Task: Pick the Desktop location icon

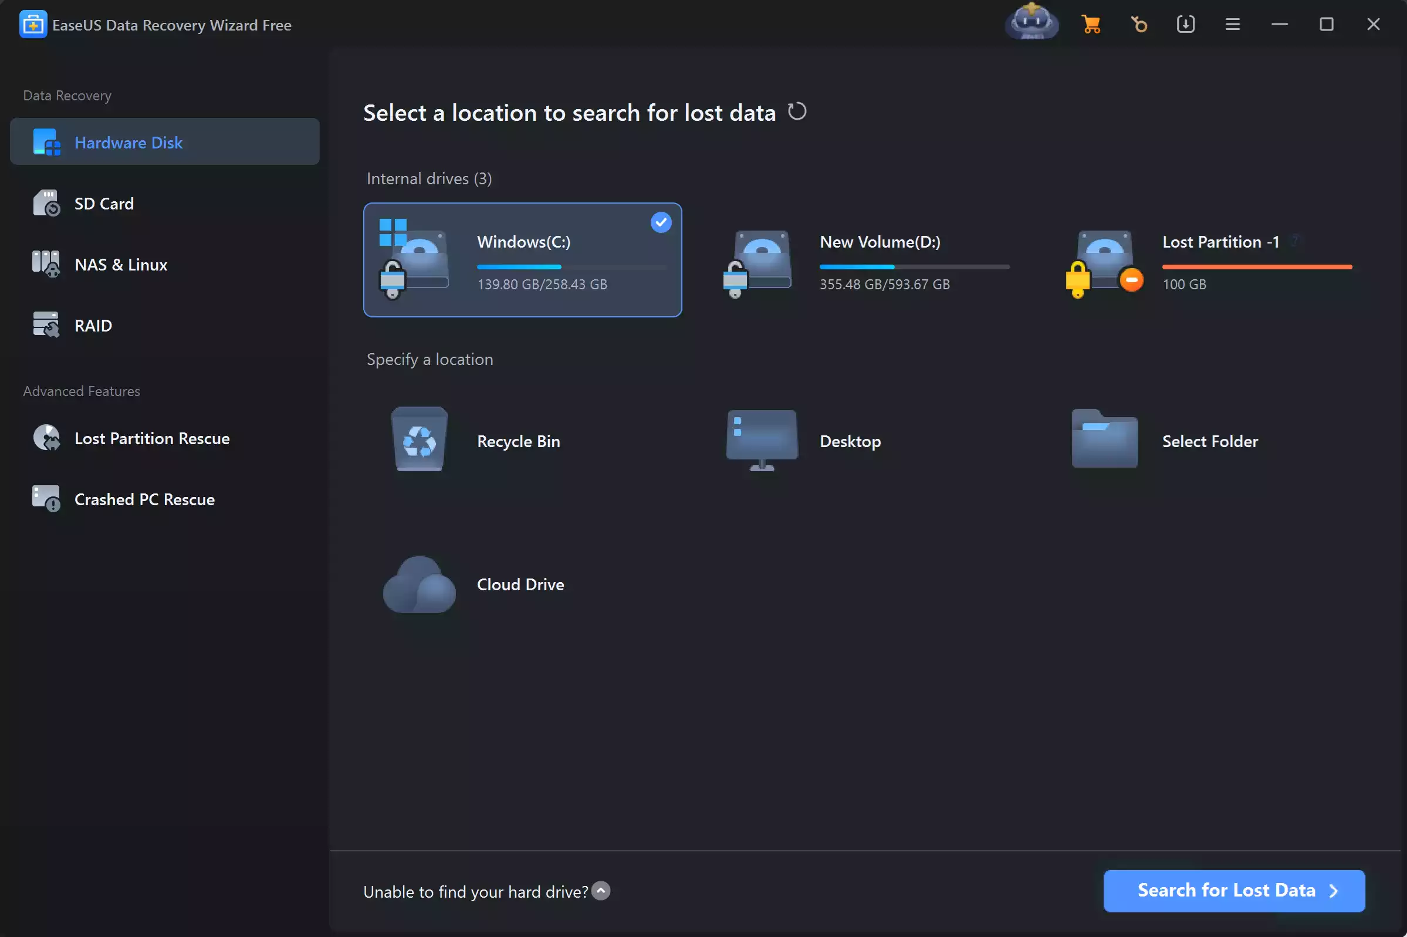Action: [x=762, y=440]
